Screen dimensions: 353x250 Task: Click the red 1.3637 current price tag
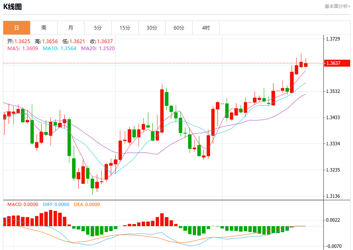(x=337, y=63)
